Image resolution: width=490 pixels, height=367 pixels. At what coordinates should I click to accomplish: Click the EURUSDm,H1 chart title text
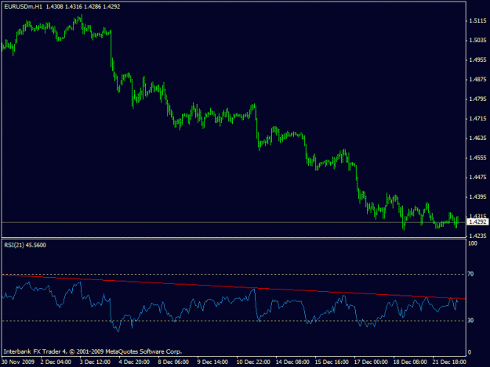23,6
